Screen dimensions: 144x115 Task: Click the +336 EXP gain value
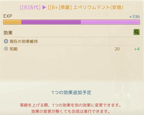point(134,16)
